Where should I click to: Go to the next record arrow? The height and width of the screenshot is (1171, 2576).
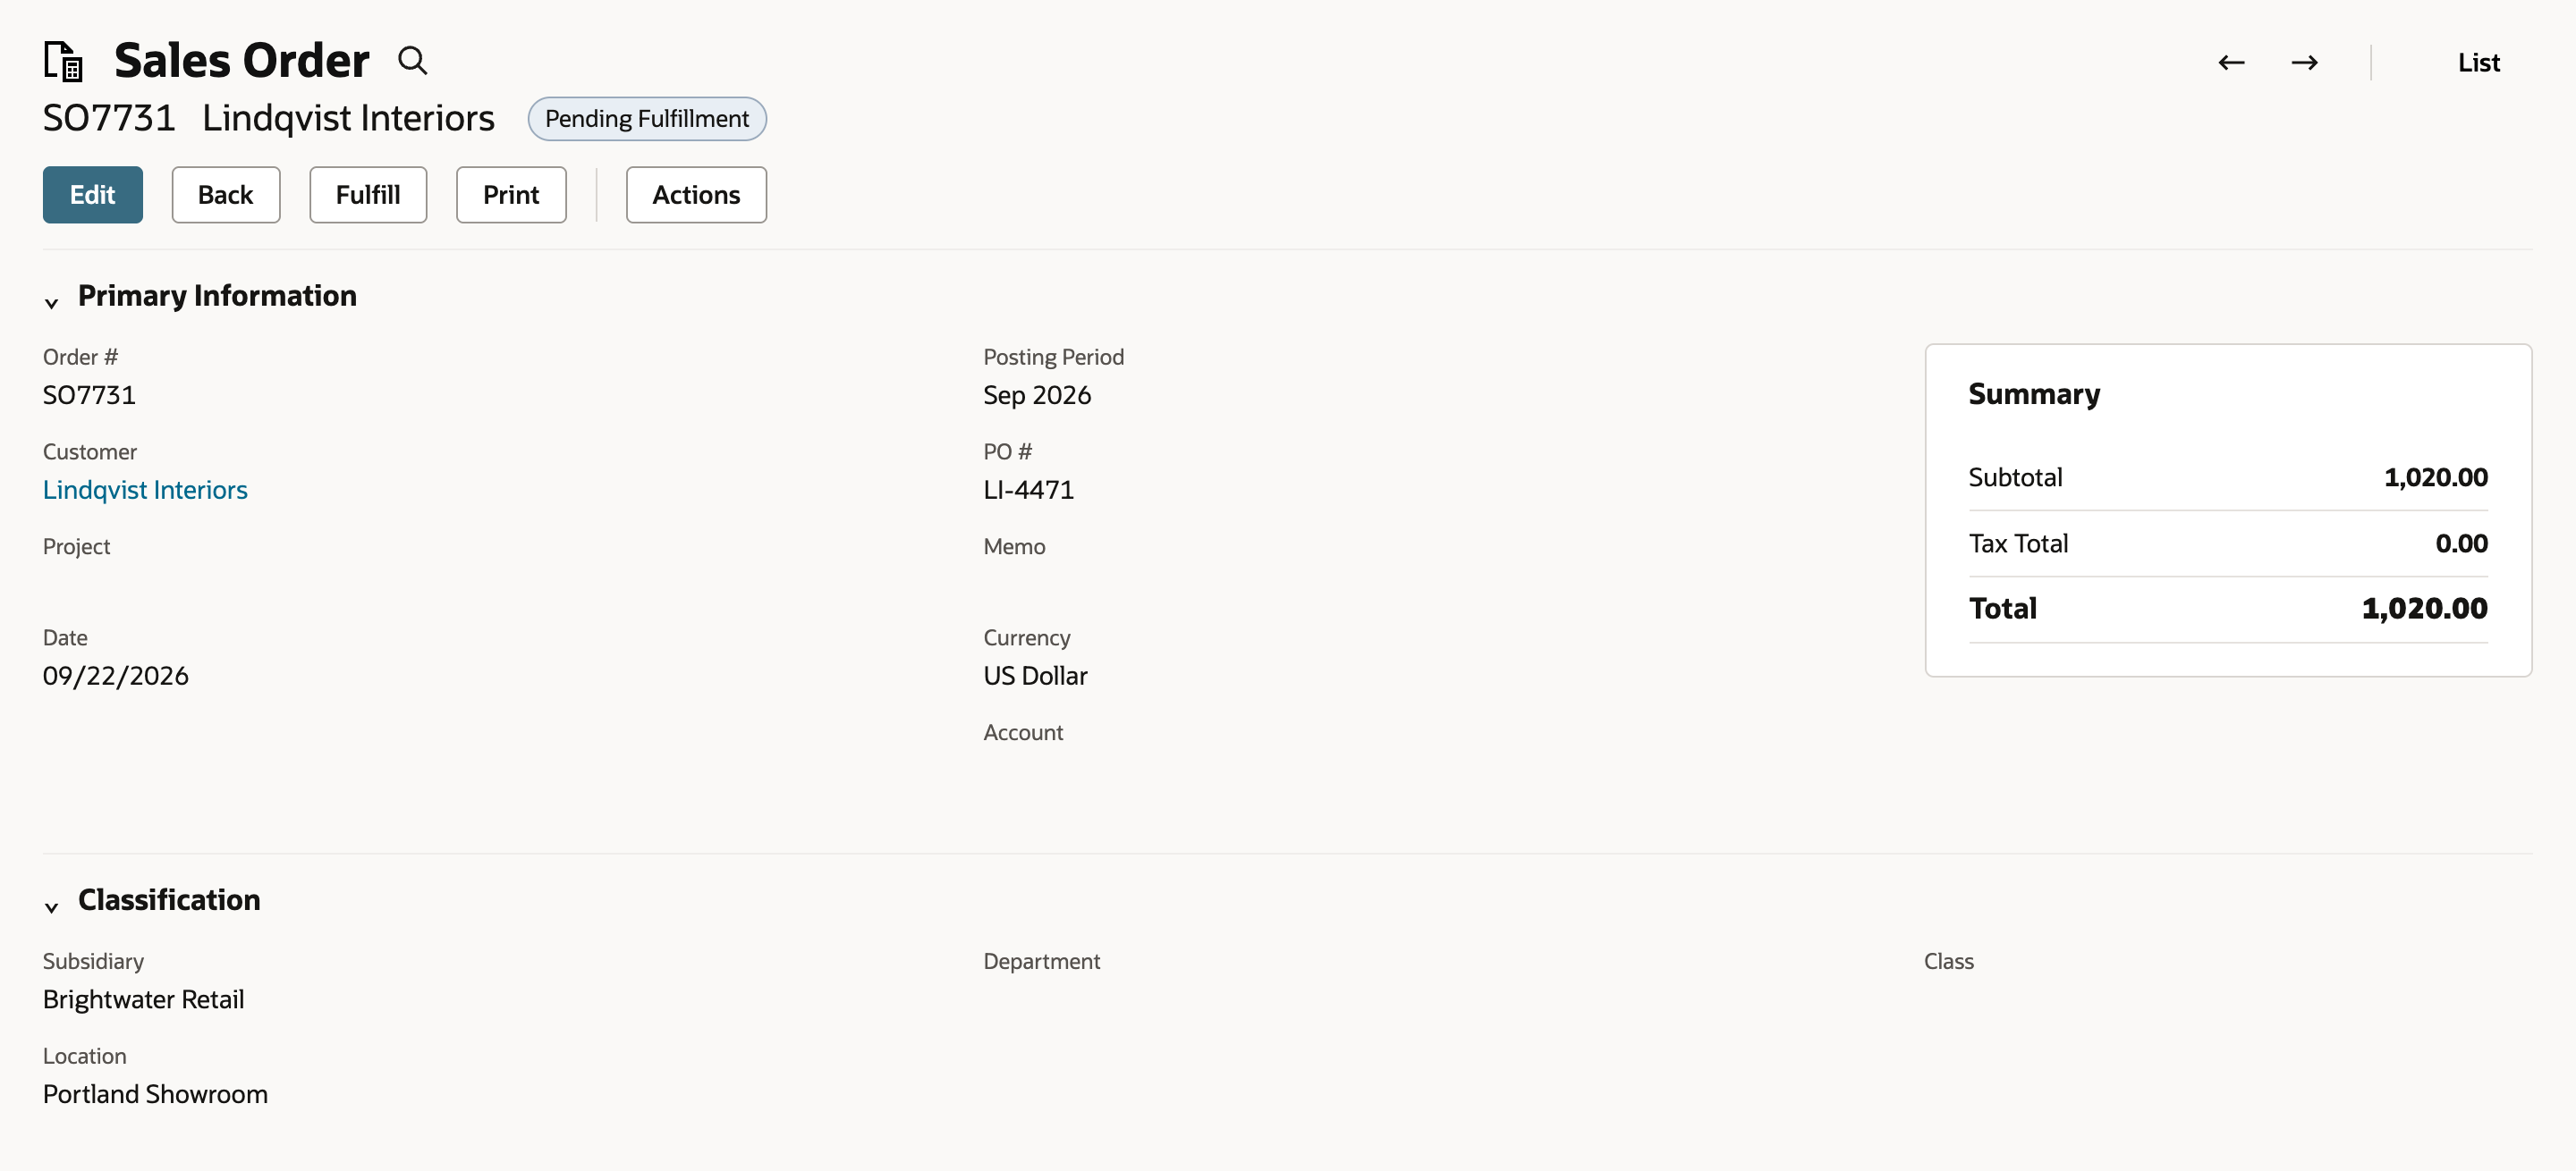[x=2304, y=62]
